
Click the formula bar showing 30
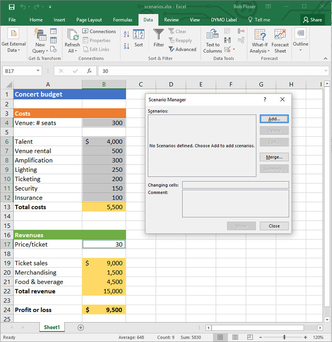[x=213, y=71]
